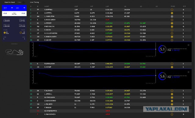
Task: Click KVY tyre icon in head-to-head panel
Action: (x=5, y=33)
